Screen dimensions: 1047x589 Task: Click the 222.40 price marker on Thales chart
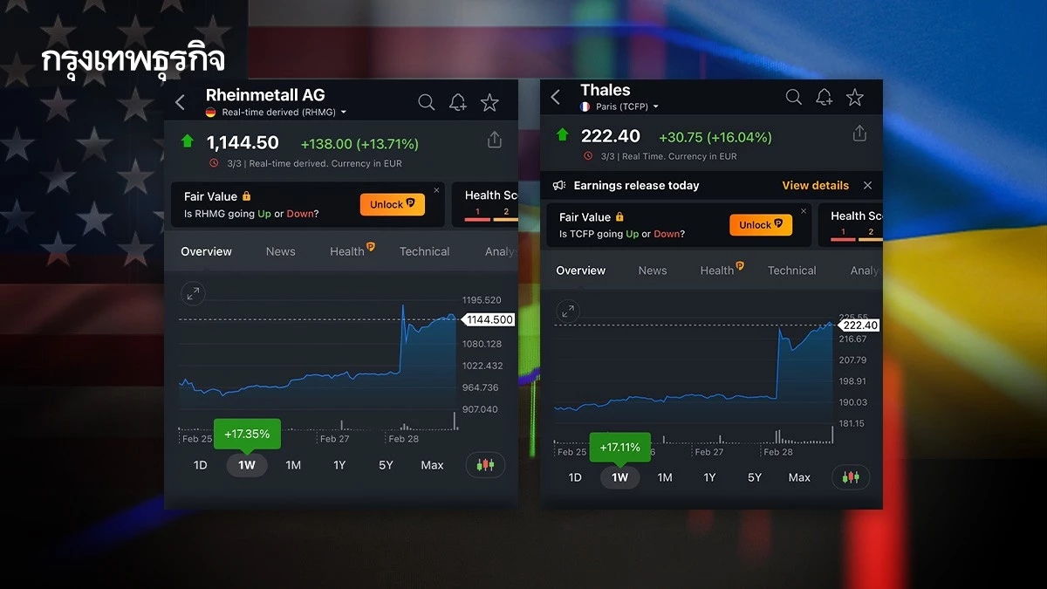[x=859, y=325]
